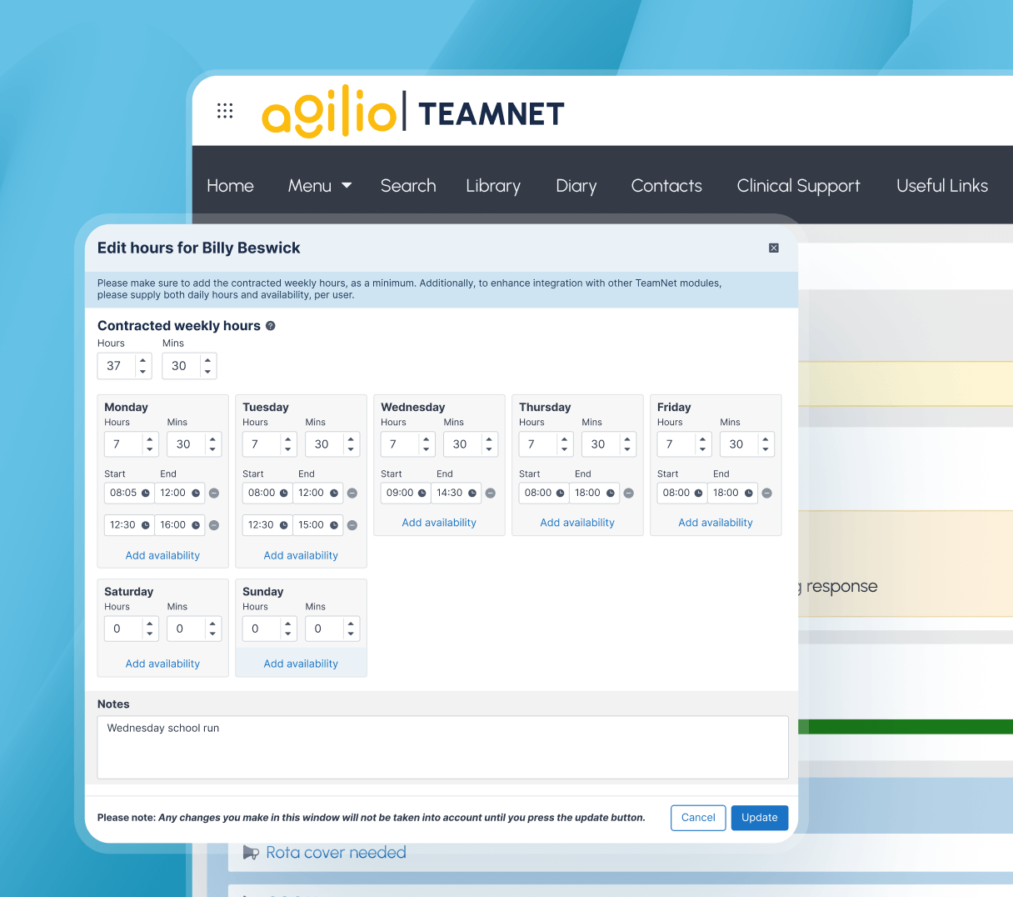The width and height of the screenshot is (1013, 897).
Task: Open clock picker for Thursday 18:00 end
Action: (x=611, y=494)
